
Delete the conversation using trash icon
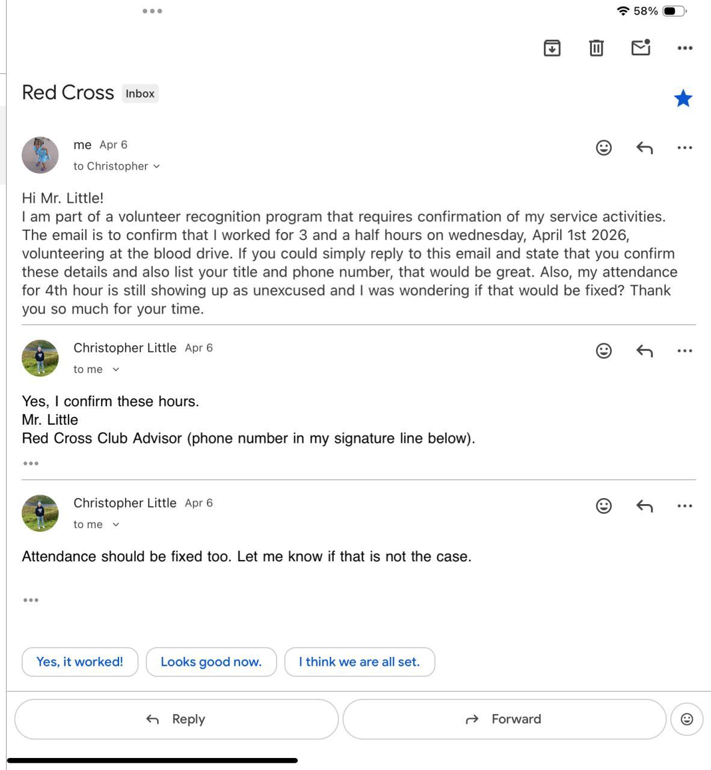click(x=596, y=48)
